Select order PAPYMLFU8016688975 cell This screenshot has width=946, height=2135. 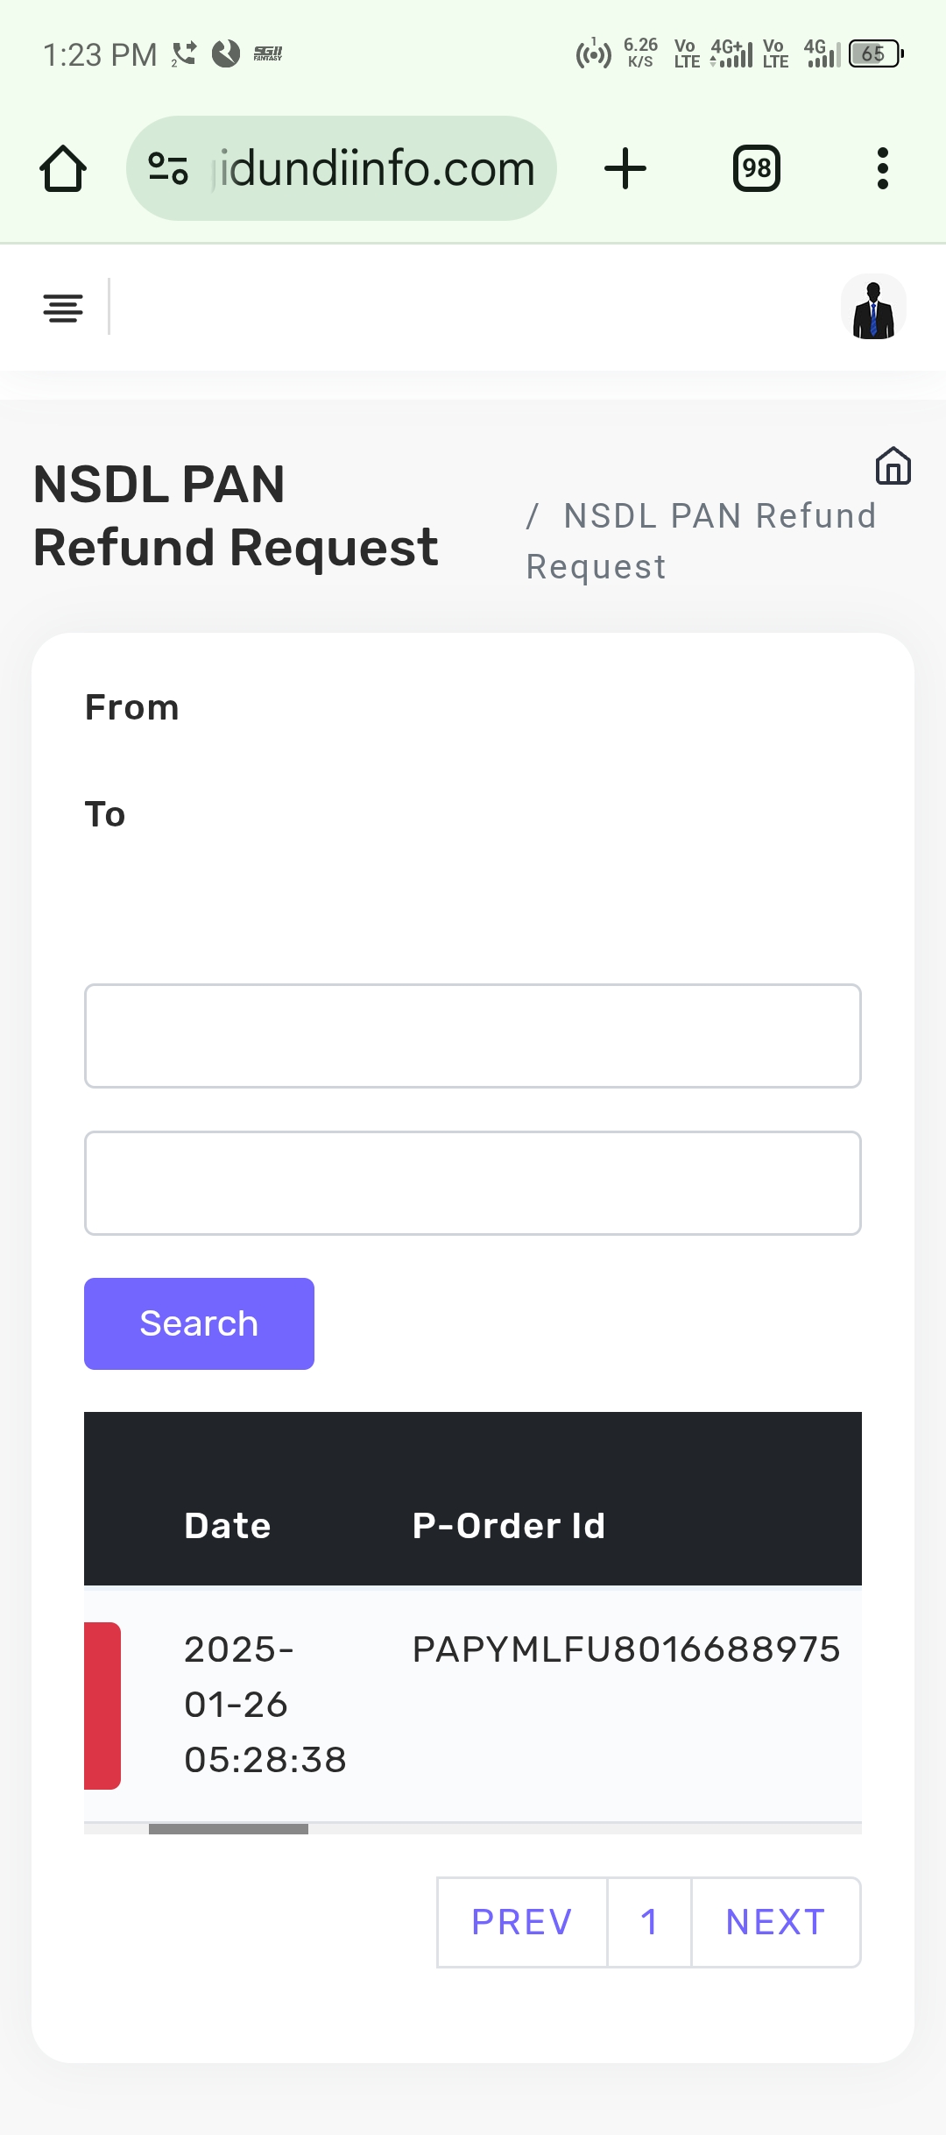tap(626, 1649)
